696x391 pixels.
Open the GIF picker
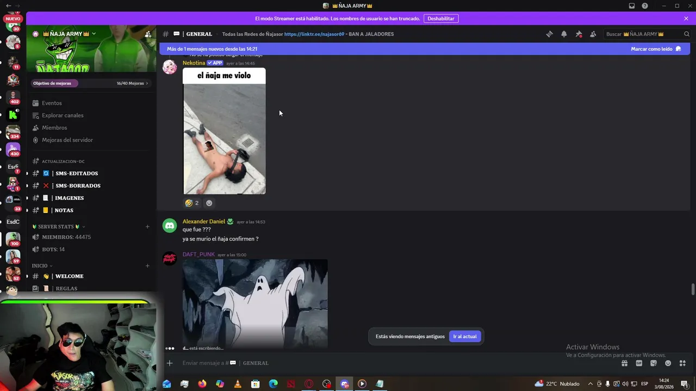pos(639,363)
